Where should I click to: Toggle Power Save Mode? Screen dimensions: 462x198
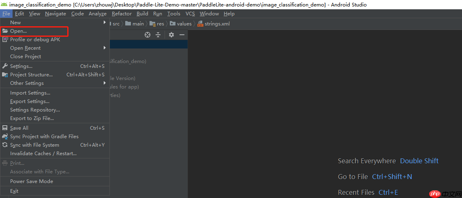point(55,181)
